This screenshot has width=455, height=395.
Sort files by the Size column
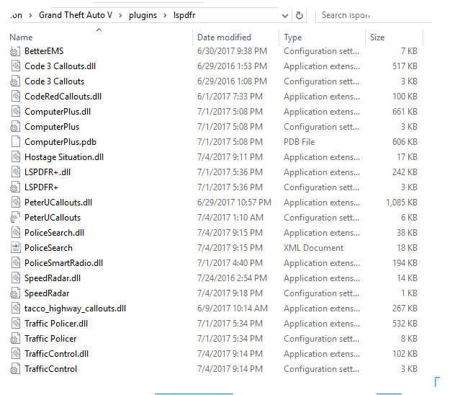[377, 37]
